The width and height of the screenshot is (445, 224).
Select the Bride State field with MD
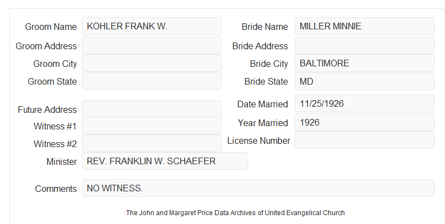coord(364,81)
